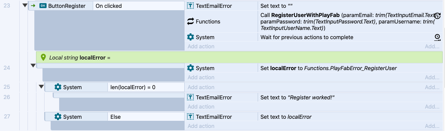Click Add action under Set localError action
The width and height of the screenshot is (445, 131).
point(201,77)
